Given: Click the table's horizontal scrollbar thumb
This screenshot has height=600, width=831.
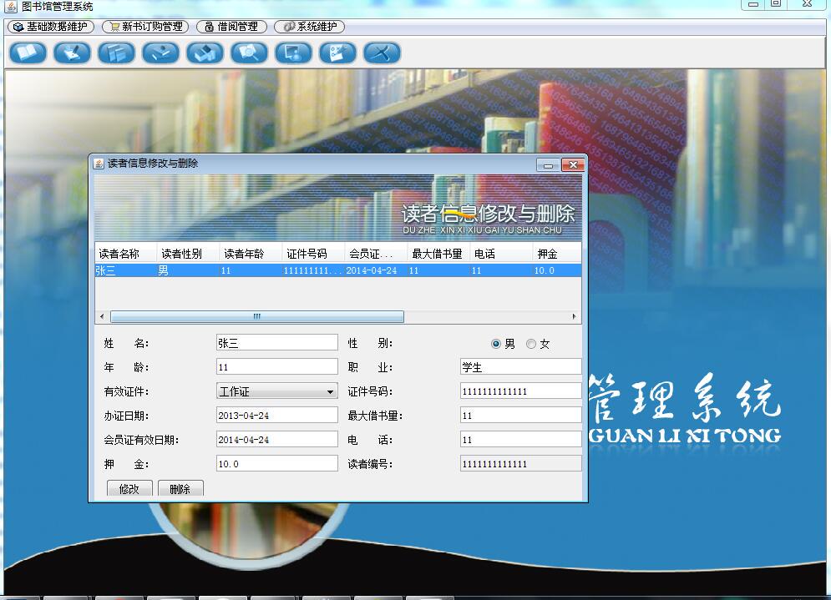Looking at the screenshot, I should click(x=257, y=316).
